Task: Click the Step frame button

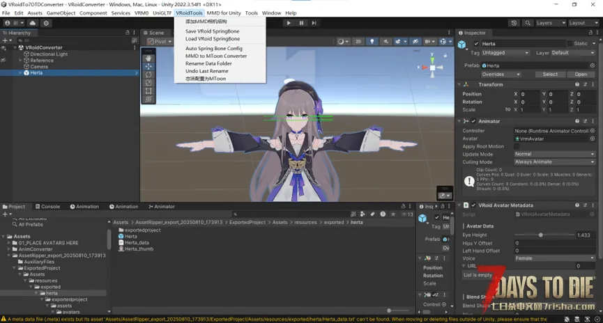Action: [314, 23]
